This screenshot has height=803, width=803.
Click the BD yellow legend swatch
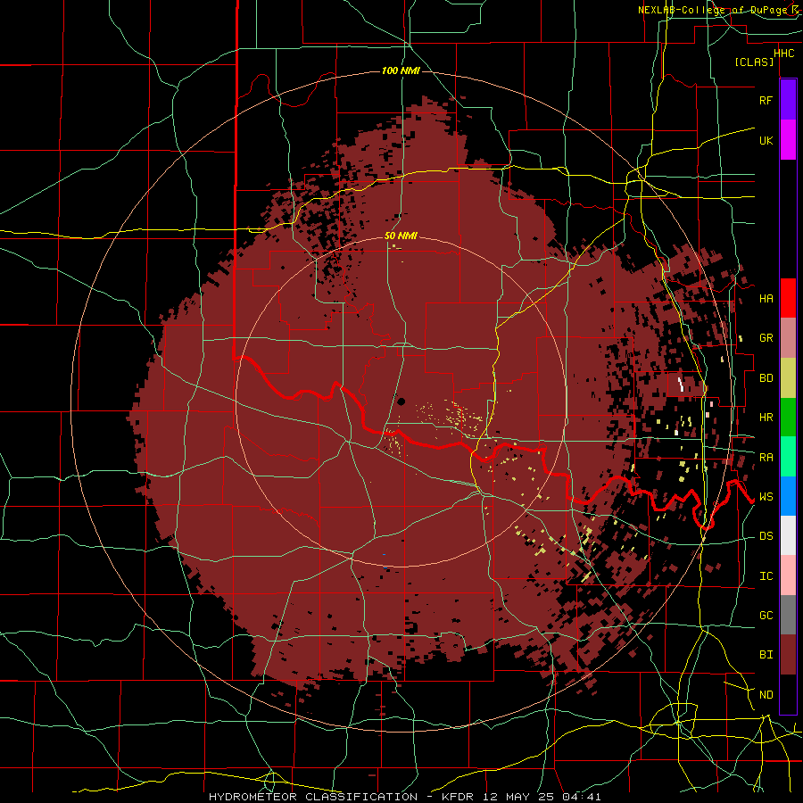click(788, 378)
